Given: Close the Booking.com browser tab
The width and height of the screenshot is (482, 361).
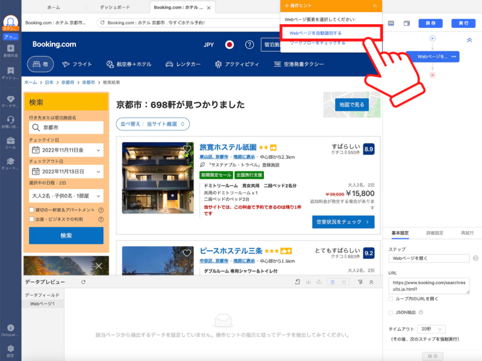Looking at the screenshot, I should tap(208, 8).
